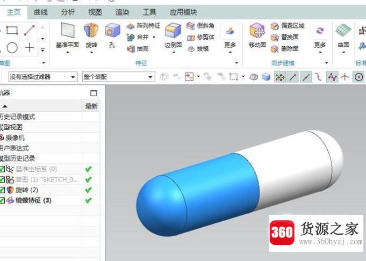Click 修剪体 trim body tool
Image resolution: width=366 pixels, height=261 pixels.
point(200,37)
